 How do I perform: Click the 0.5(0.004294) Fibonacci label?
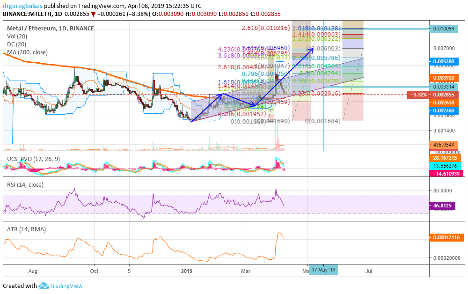click(x=320, y=73)
